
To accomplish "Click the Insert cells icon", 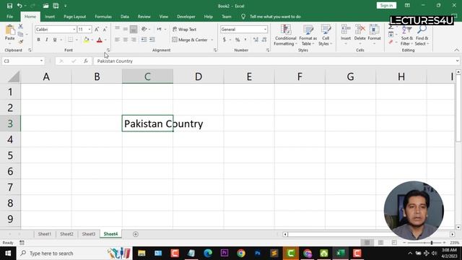I will coord(346,30).
